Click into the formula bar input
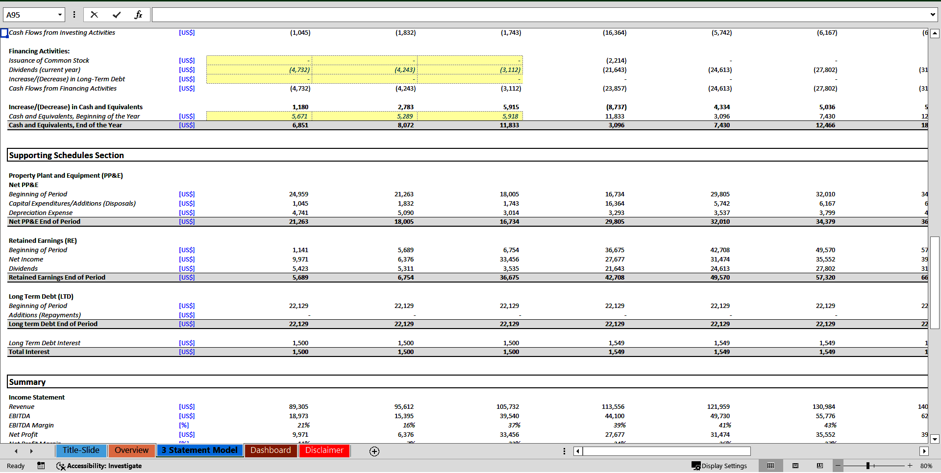The width and height of the screenshot is (941, 473). [x=539, y=15]
